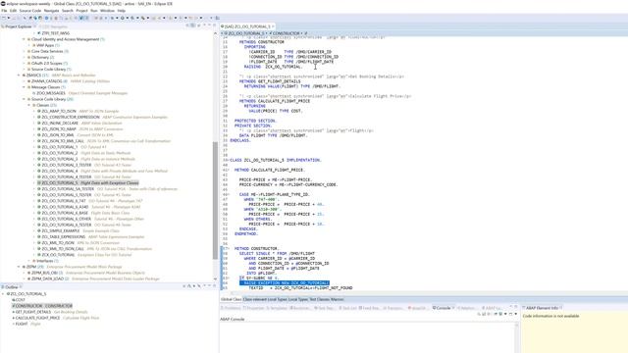
Task: Select FLIGHT attribute in Outline
Action: (22, 324)
